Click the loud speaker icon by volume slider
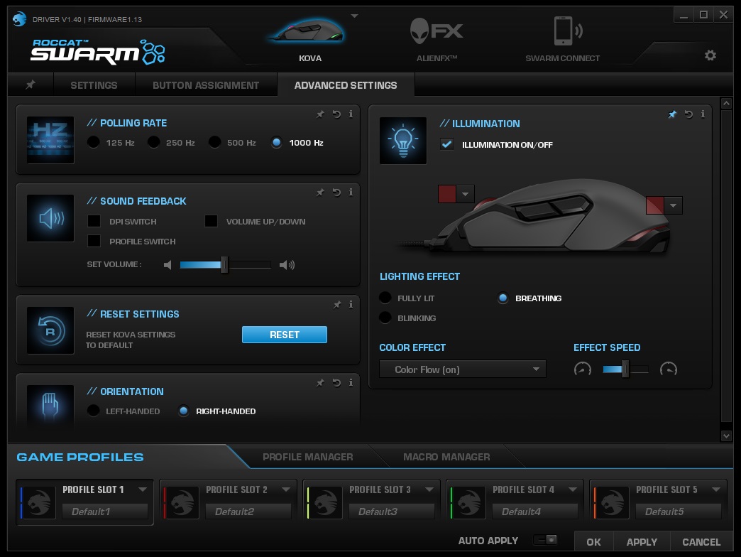 tap(286, 265)
